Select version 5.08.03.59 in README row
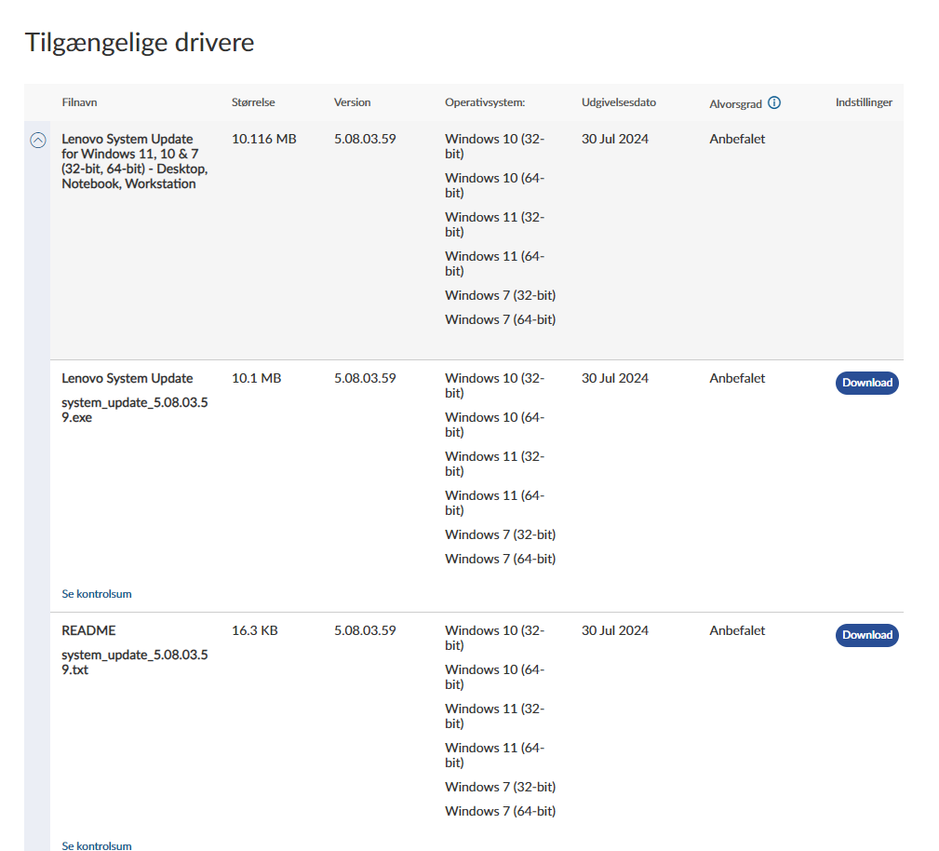The width and height of the screenshot is (939, 851). (365, 630)
